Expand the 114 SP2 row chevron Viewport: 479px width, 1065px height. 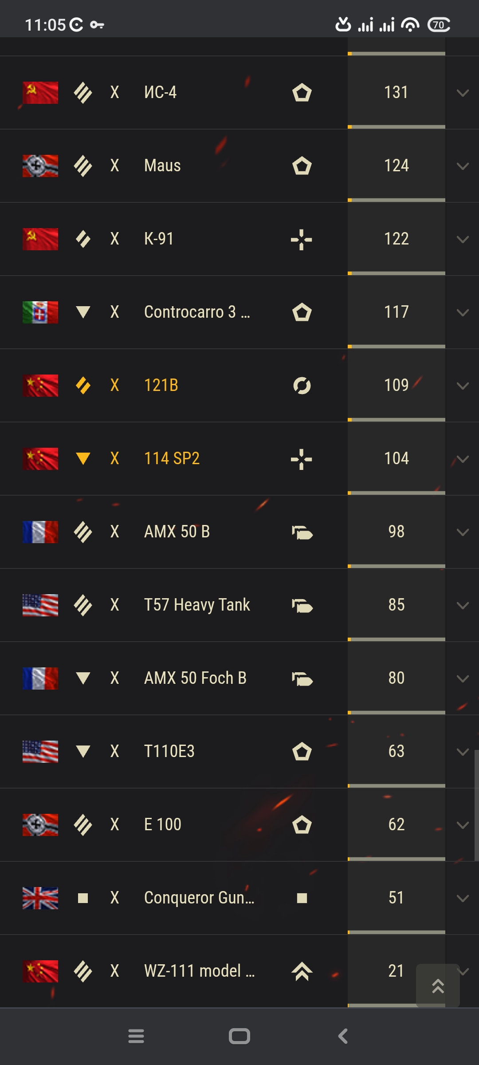point(463,459)
